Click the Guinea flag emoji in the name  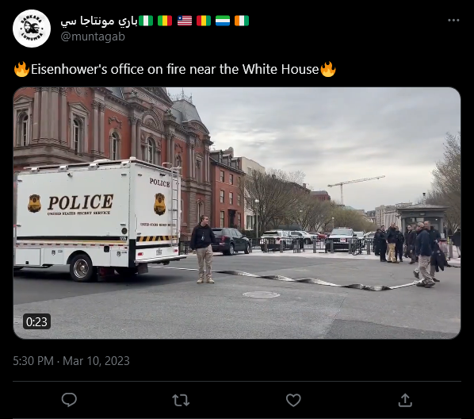click(x=204, y=21)
